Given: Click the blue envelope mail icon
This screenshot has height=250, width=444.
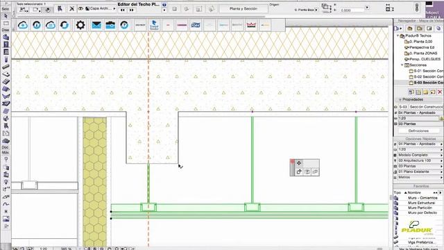Looking at the screenshot, I should [x=96, y=25].
